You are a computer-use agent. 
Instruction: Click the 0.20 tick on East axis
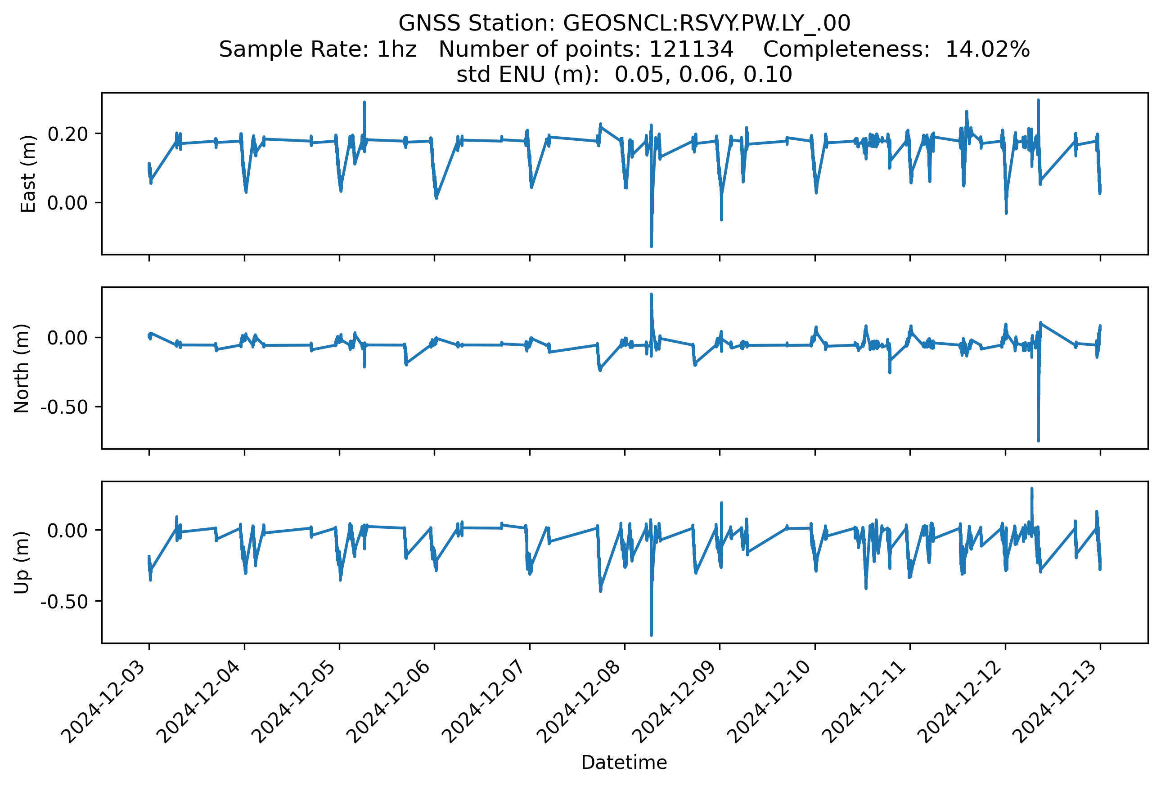pyautogui.click(x=67, y=134)
